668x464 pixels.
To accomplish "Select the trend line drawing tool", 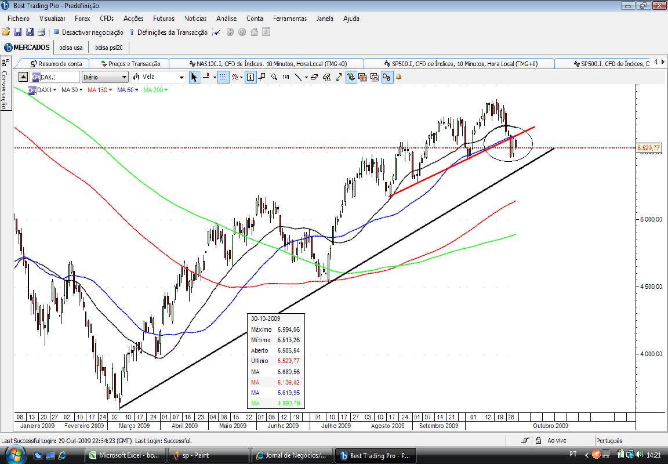I will [298, 77].
